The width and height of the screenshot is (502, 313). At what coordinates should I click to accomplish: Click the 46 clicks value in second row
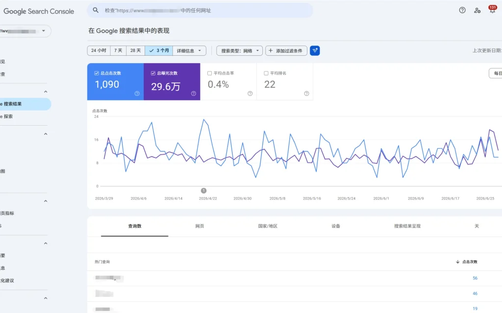(475, 293)
